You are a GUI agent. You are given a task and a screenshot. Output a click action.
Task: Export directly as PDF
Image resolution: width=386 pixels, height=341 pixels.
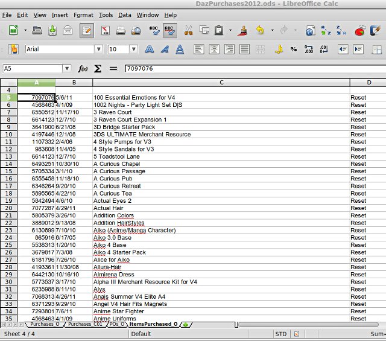[106, 31]
